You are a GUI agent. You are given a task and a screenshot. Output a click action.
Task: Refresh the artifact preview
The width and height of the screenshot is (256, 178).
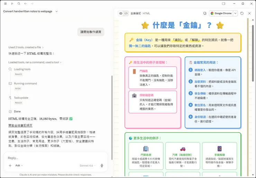point(242,14)
